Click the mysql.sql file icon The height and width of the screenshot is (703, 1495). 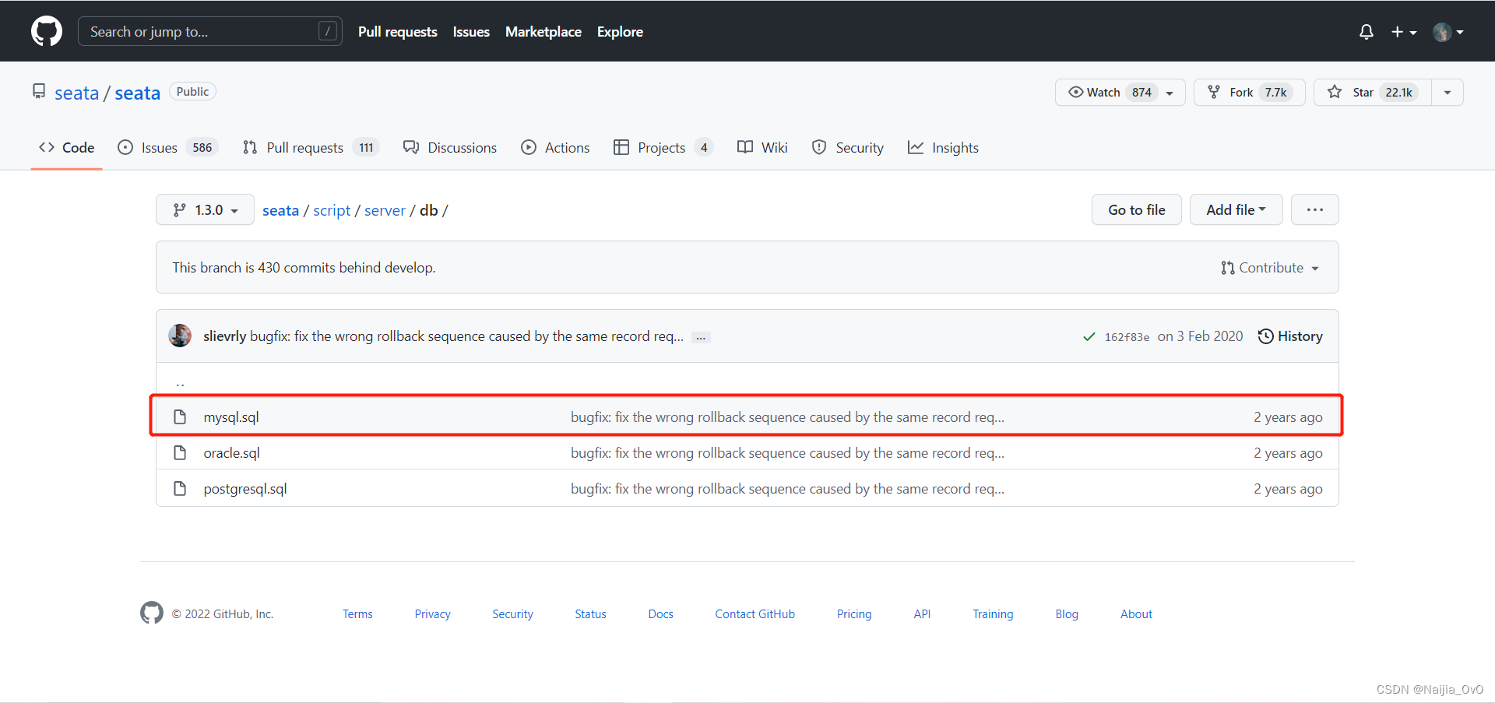click(180, 417)
